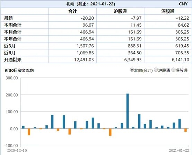Viewport: 192px width, 155px height.
Task: Click the 深股通 column header in table
Action: (x=168, y=11)
